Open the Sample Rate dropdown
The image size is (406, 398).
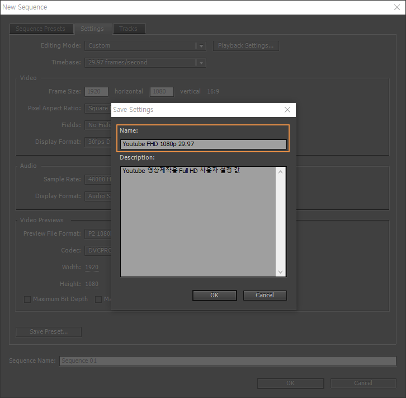[98, 180]
